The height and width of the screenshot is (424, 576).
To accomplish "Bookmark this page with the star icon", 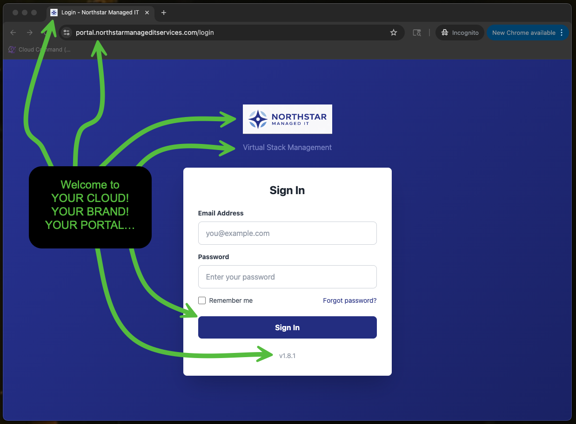I will pyautogui.click(x=394, y=33).
